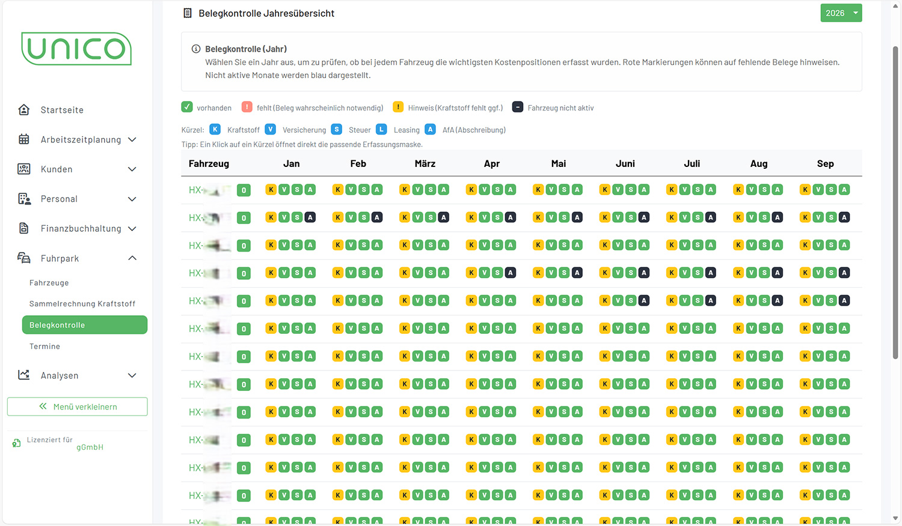Open the 2026 year dropdown
Image resolution: width=902 pixels, height=526 pixels.
coord(841,13)
